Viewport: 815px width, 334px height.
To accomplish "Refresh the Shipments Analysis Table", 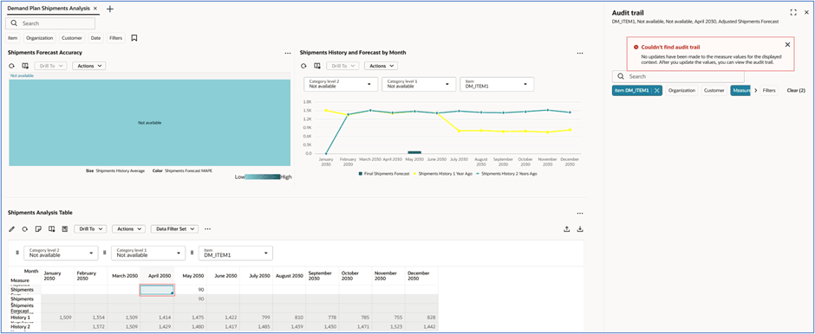I will pyautogui.click(x=24, y=228).
